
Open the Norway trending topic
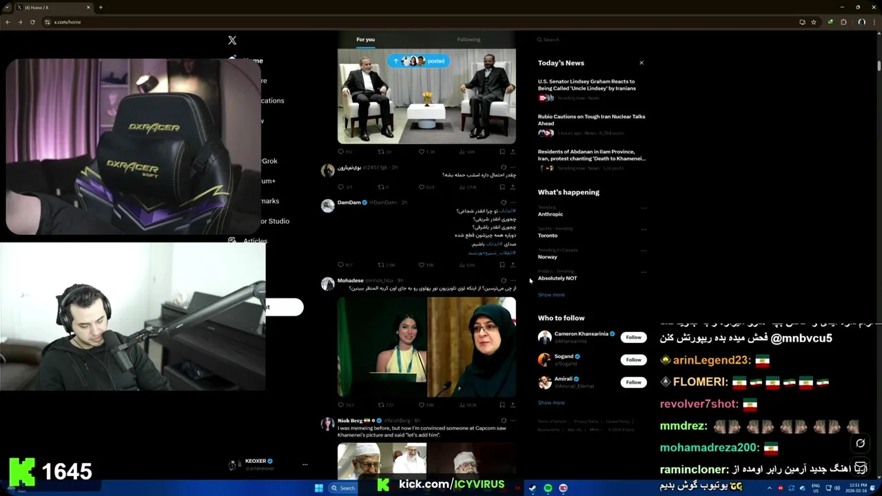pos(548,257)
